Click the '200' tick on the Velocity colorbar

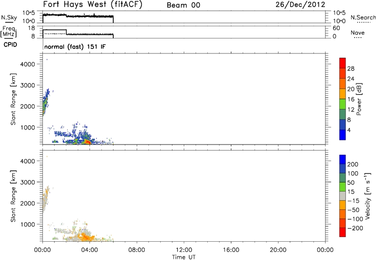coord(353,164)
